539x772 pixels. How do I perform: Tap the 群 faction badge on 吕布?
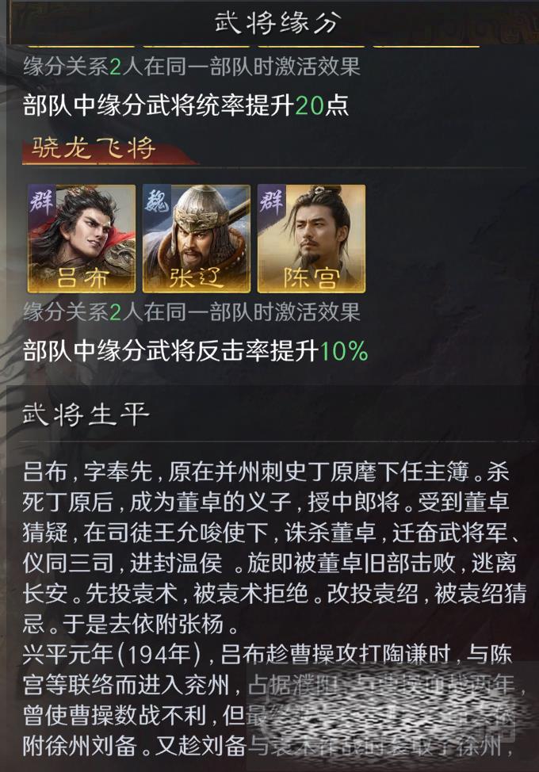point(42,201)
